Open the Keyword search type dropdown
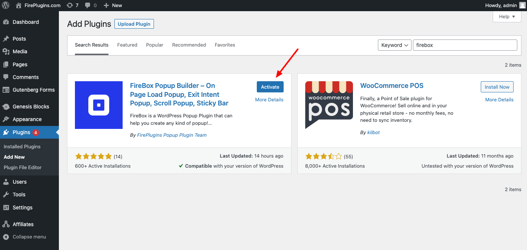 [x=395, y=45]
